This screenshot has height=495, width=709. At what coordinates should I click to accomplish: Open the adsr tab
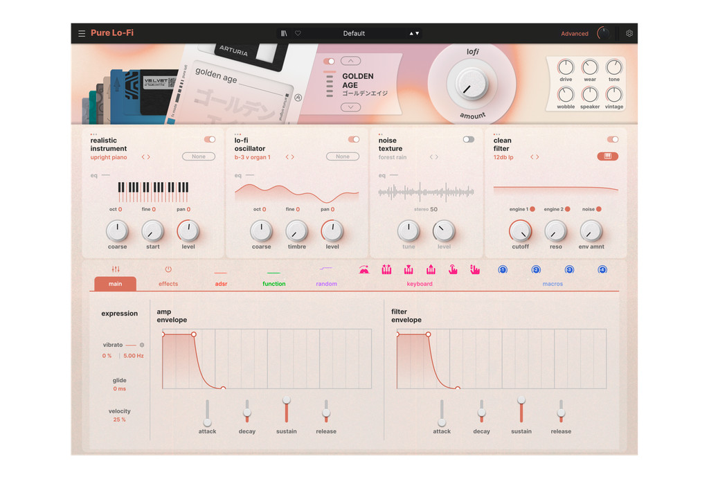click(x=221, y=284)
